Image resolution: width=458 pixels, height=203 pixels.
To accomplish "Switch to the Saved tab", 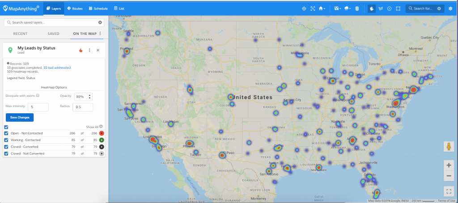I will click(x=53, y=33).
